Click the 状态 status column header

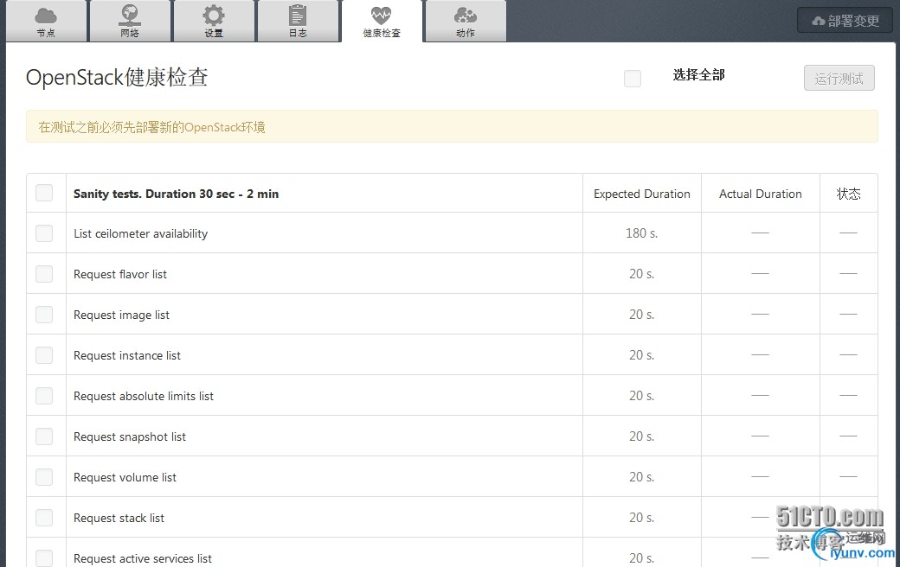[848, 194]
